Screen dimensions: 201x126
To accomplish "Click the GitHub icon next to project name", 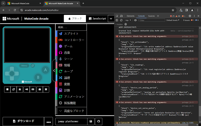I will (99, 121).
